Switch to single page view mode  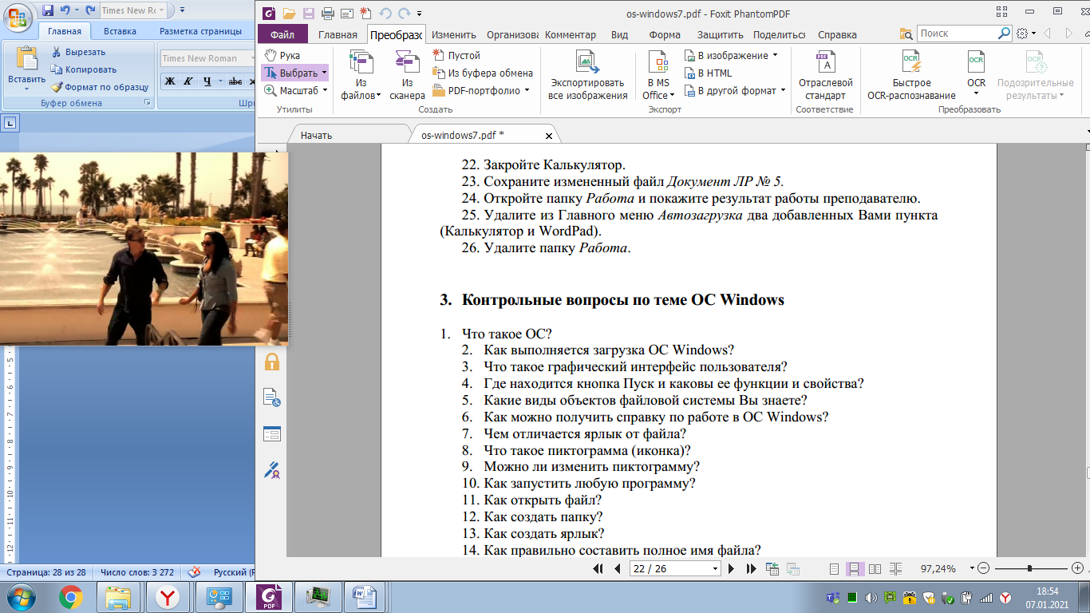point(835,569)
